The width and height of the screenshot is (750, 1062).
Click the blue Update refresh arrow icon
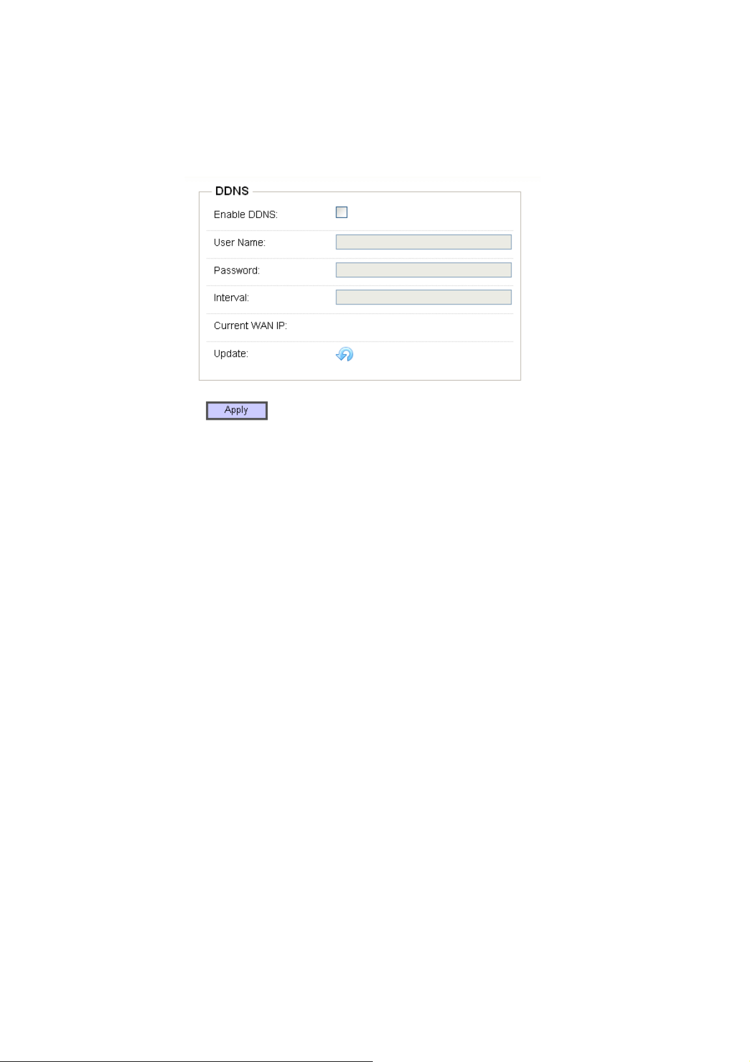pyautogui.click(x=344, y=354)
